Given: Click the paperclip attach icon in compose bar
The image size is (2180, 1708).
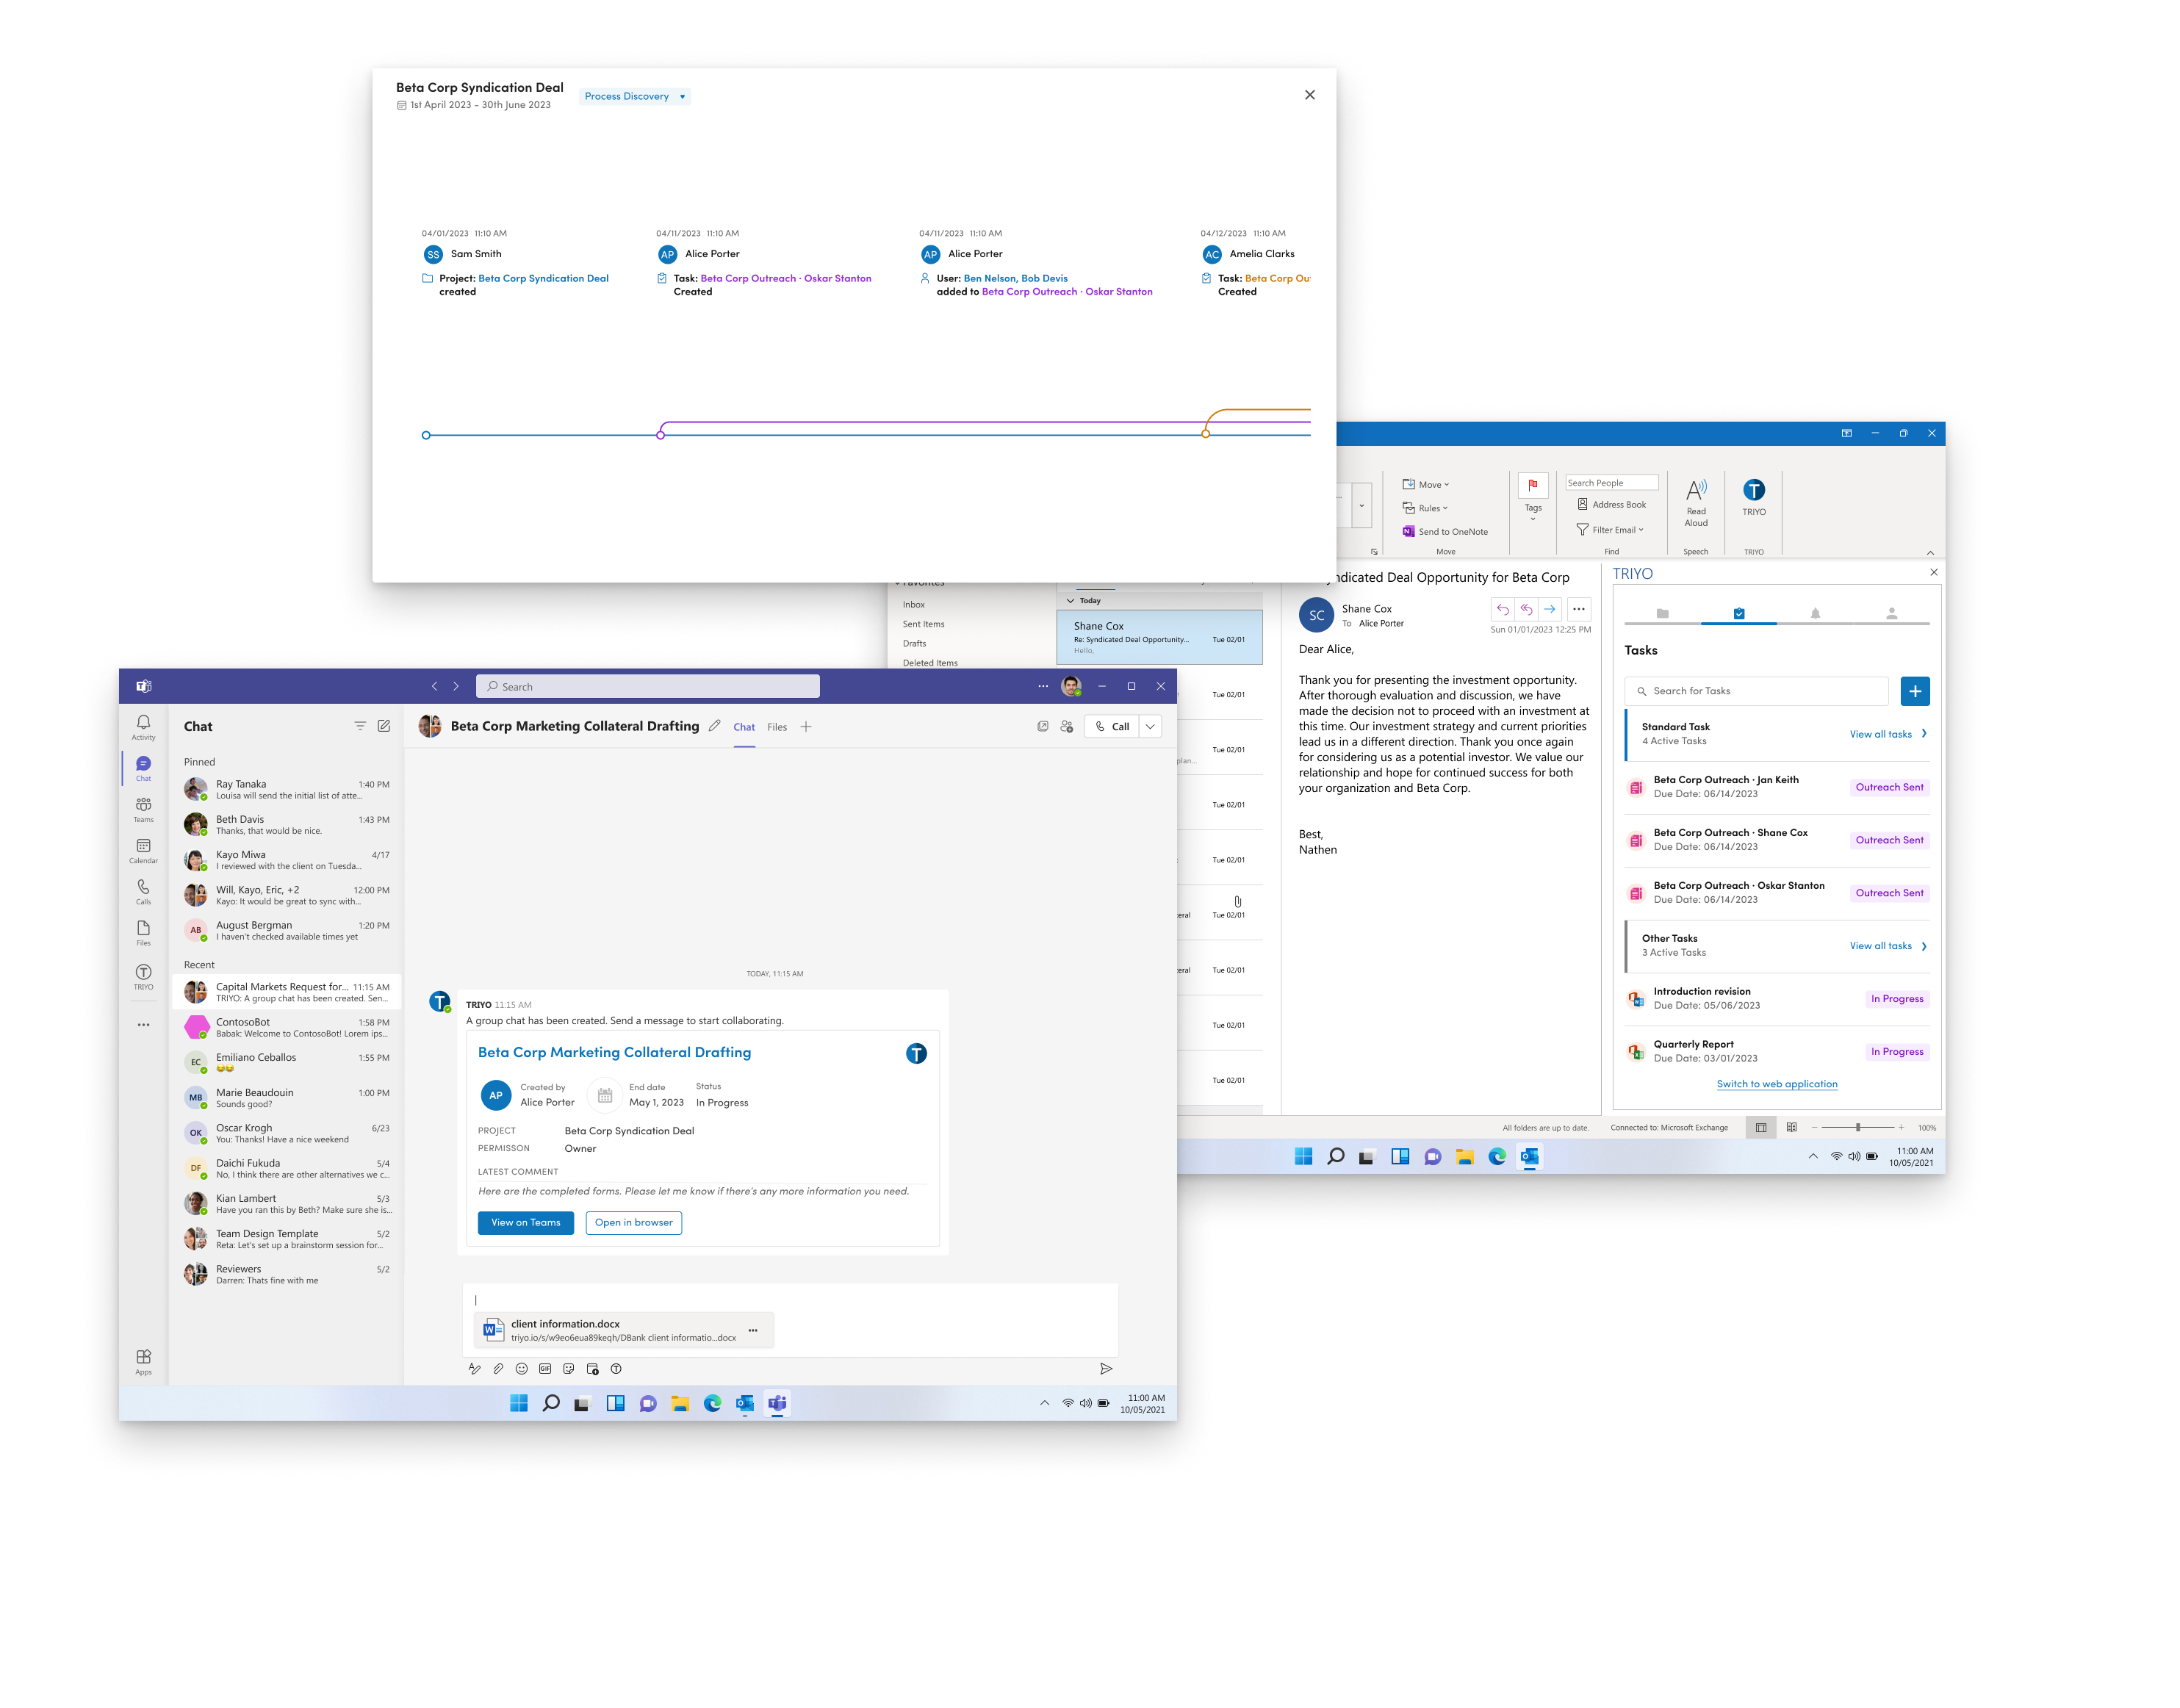Looking at the screenshot, I should 498,1368.
